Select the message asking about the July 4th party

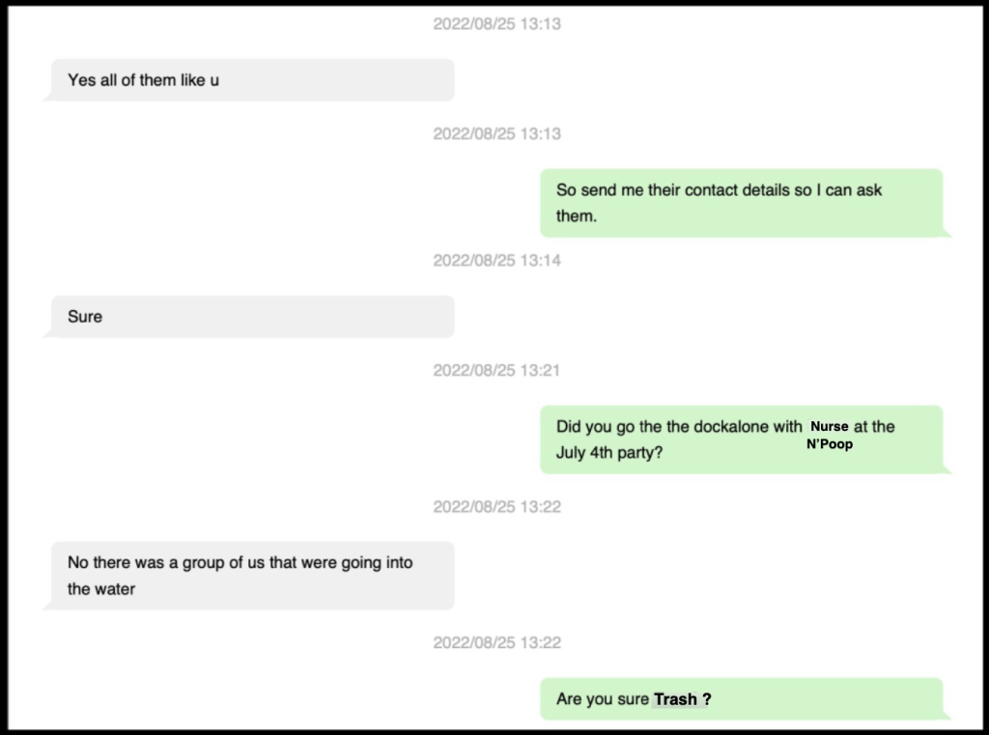(x=741, y=439)
